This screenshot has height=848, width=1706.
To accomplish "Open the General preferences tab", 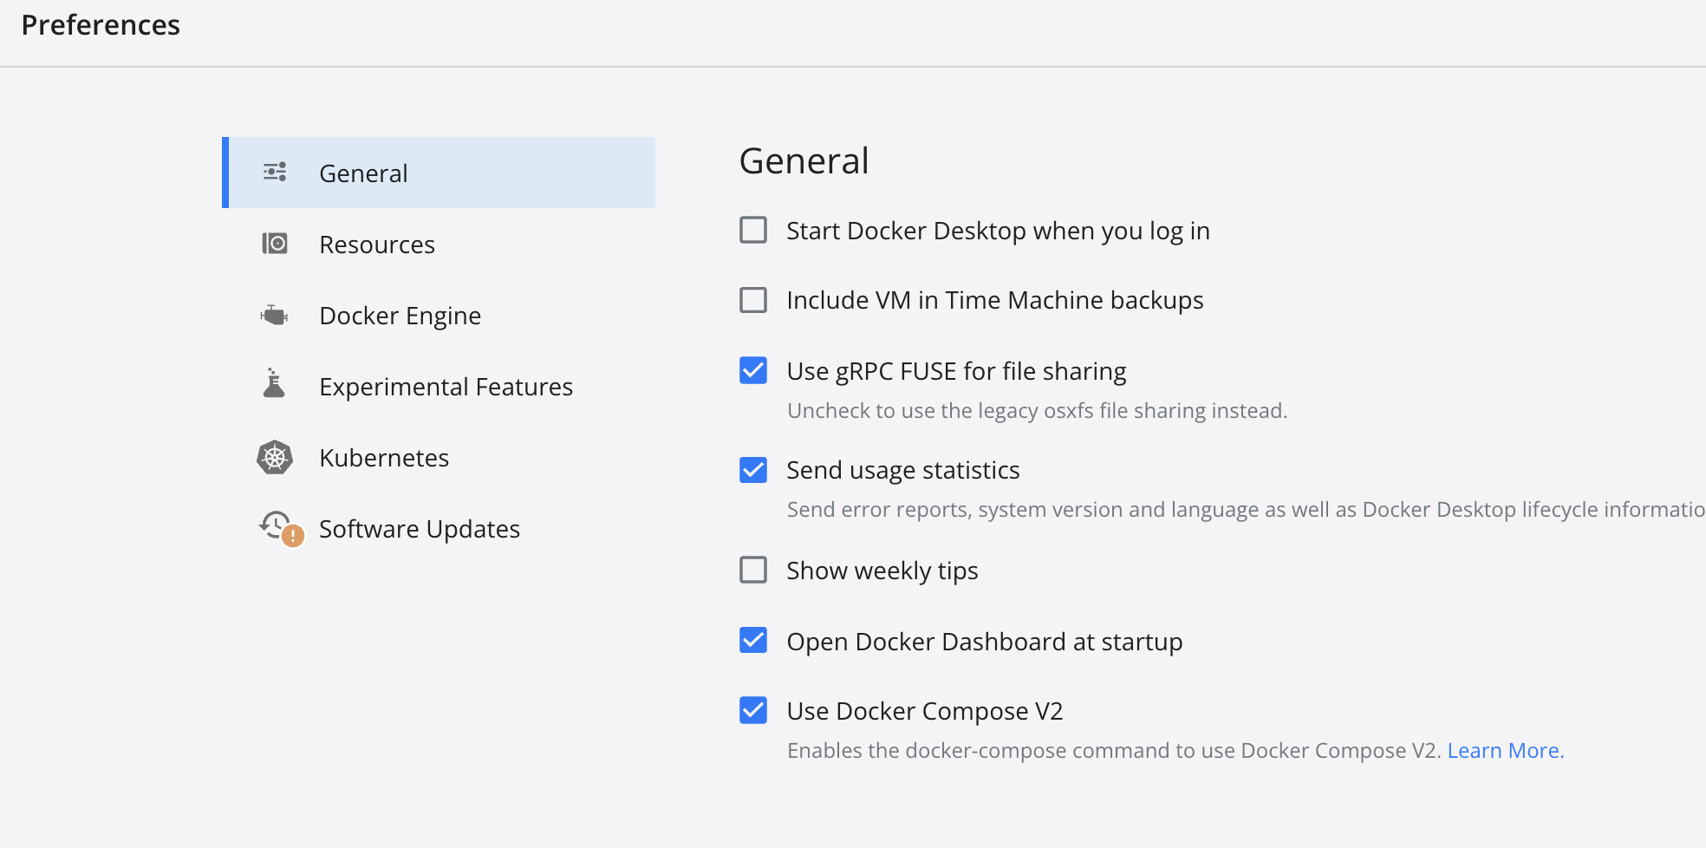I will point(439,173).
